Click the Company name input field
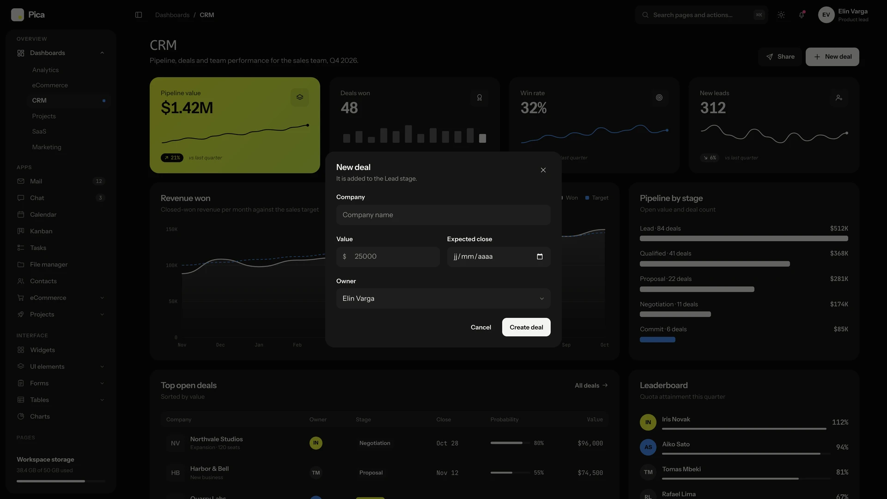The width and height of the screenshot is (887, 499). [443, 215]
